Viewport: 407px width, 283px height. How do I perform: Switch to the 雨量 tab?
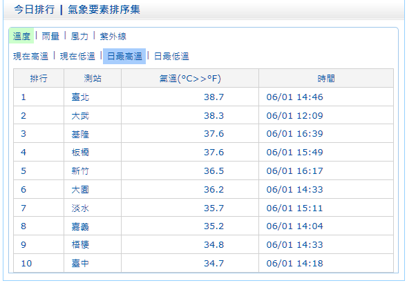point(50,36)
